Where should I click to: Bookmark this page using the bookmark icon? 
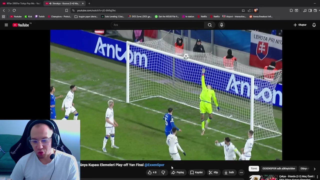[66, 10]
